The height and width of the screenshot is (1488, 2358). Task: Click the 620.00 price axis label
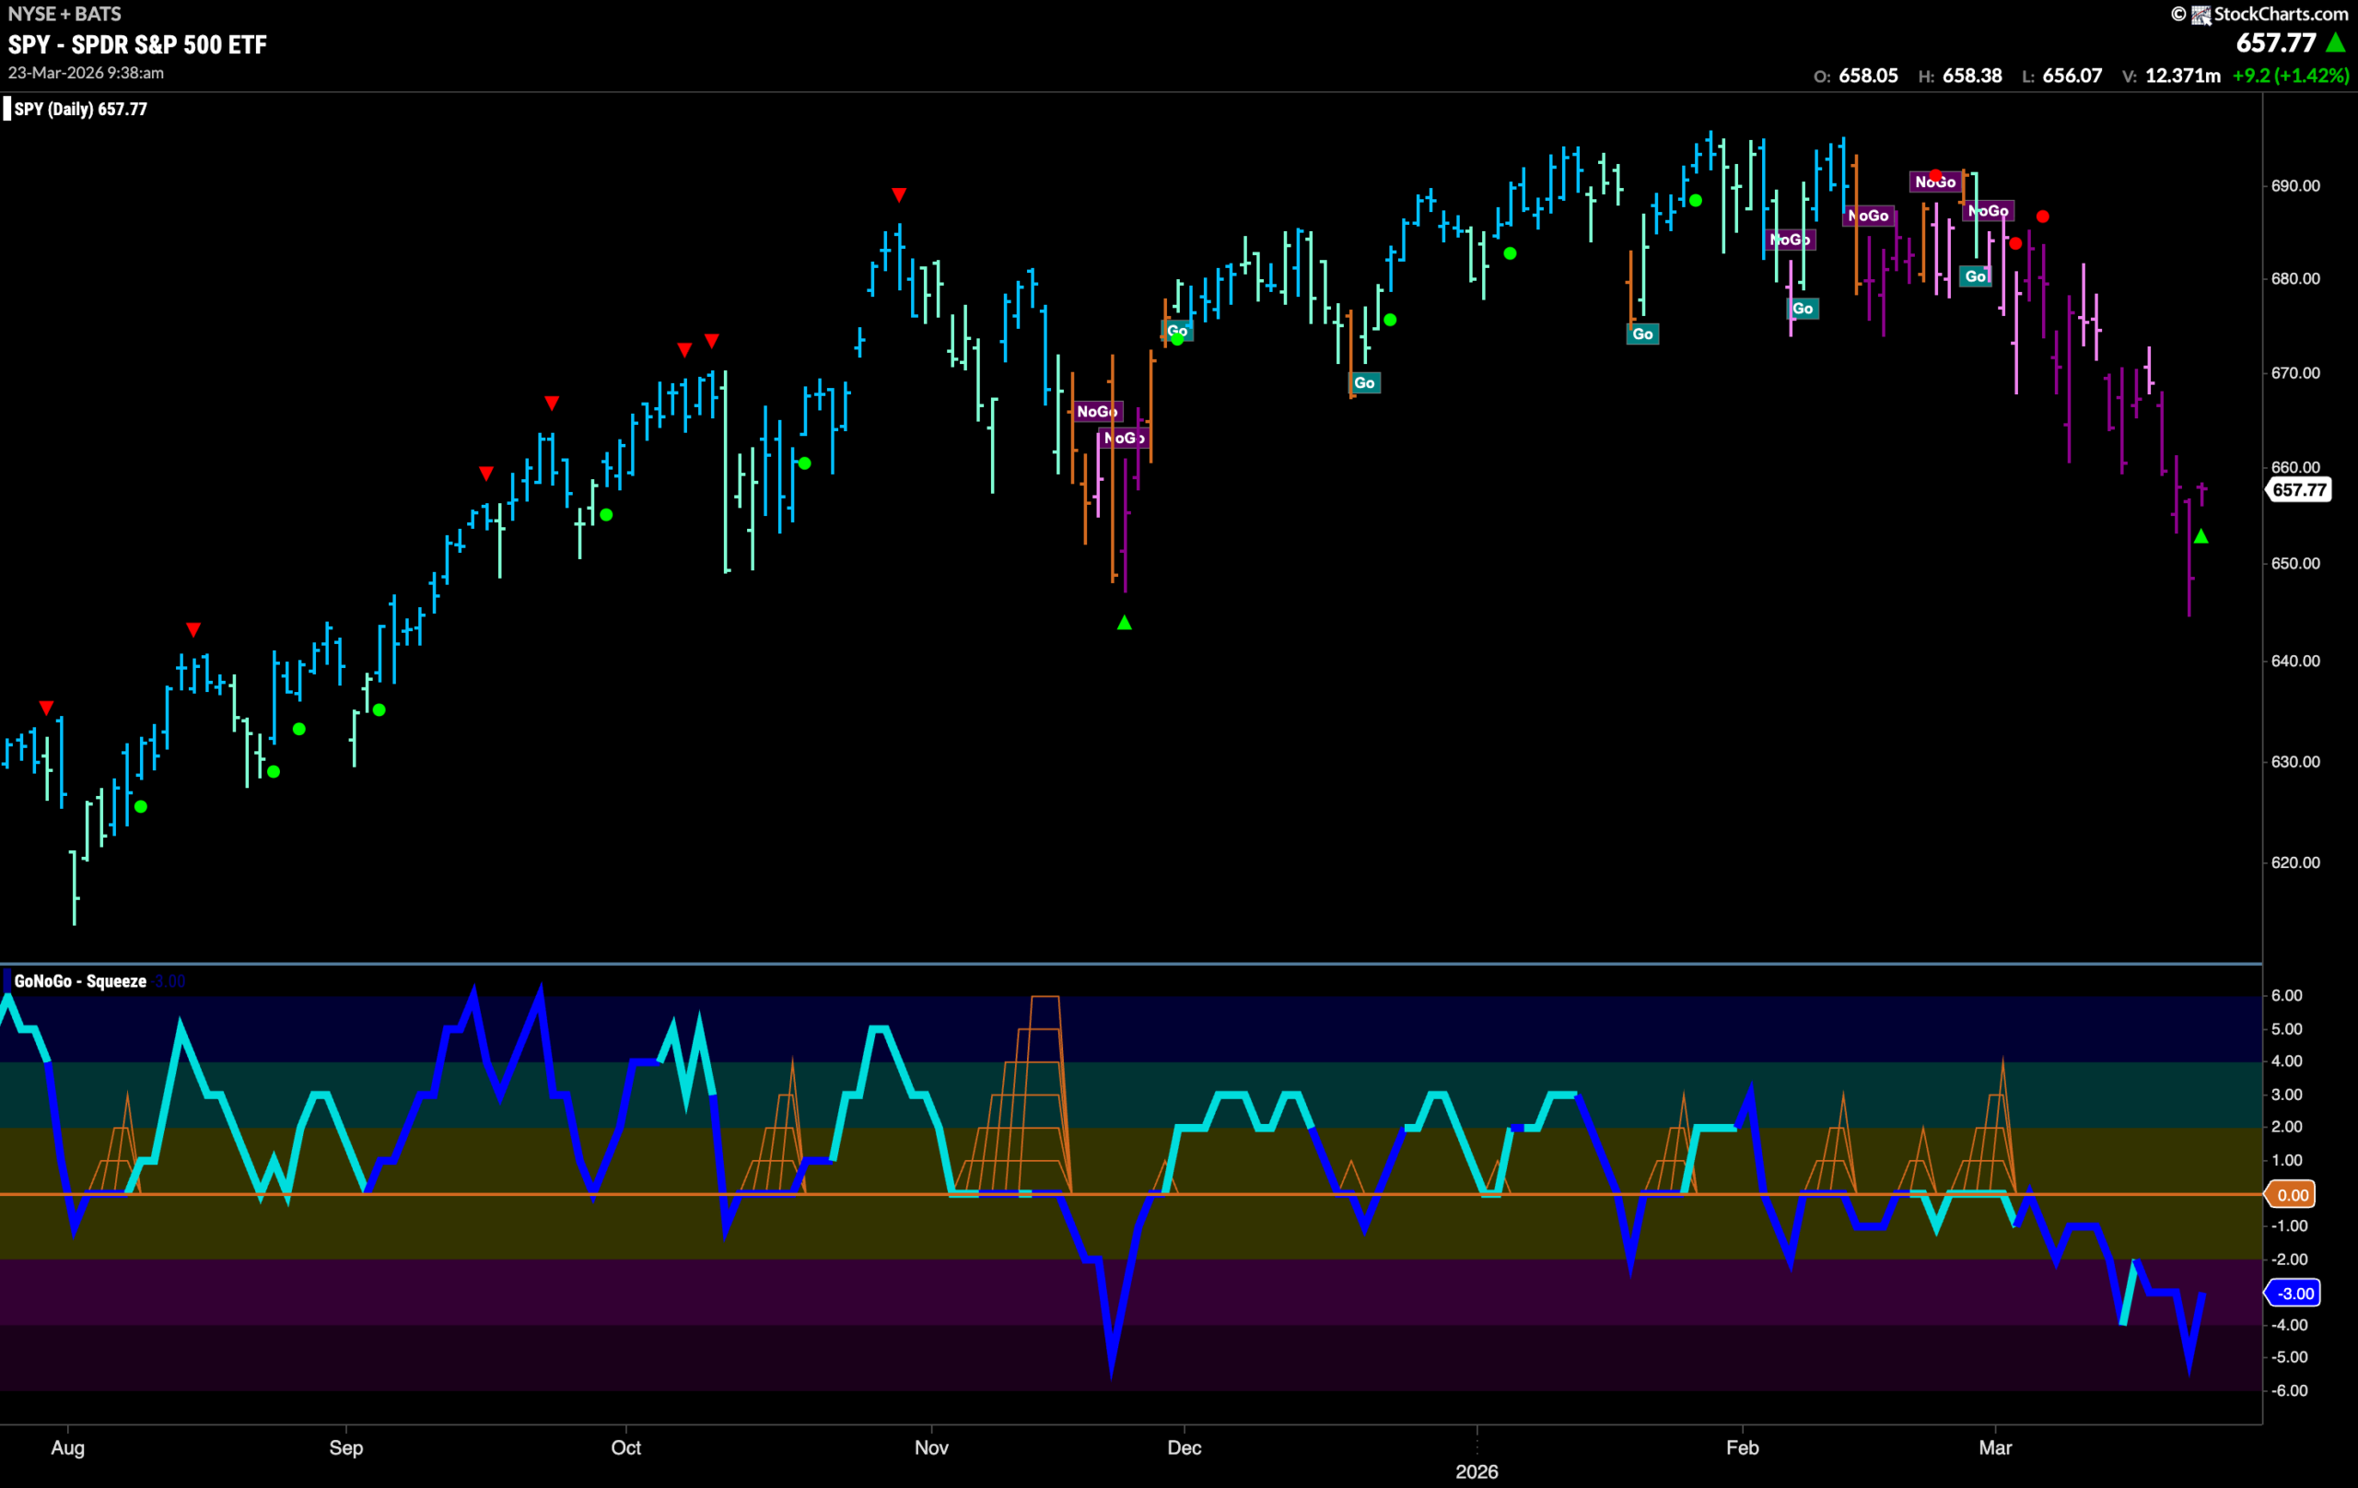[x=2295, y=862]
